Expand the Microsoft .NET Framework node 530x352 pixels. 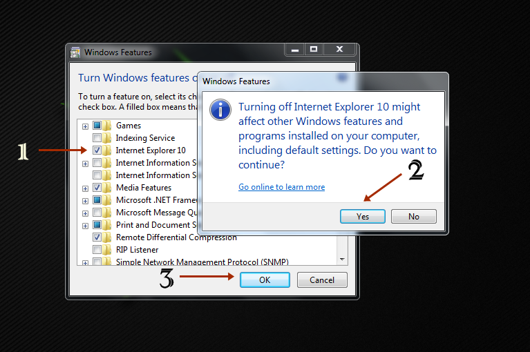(85, 201)
